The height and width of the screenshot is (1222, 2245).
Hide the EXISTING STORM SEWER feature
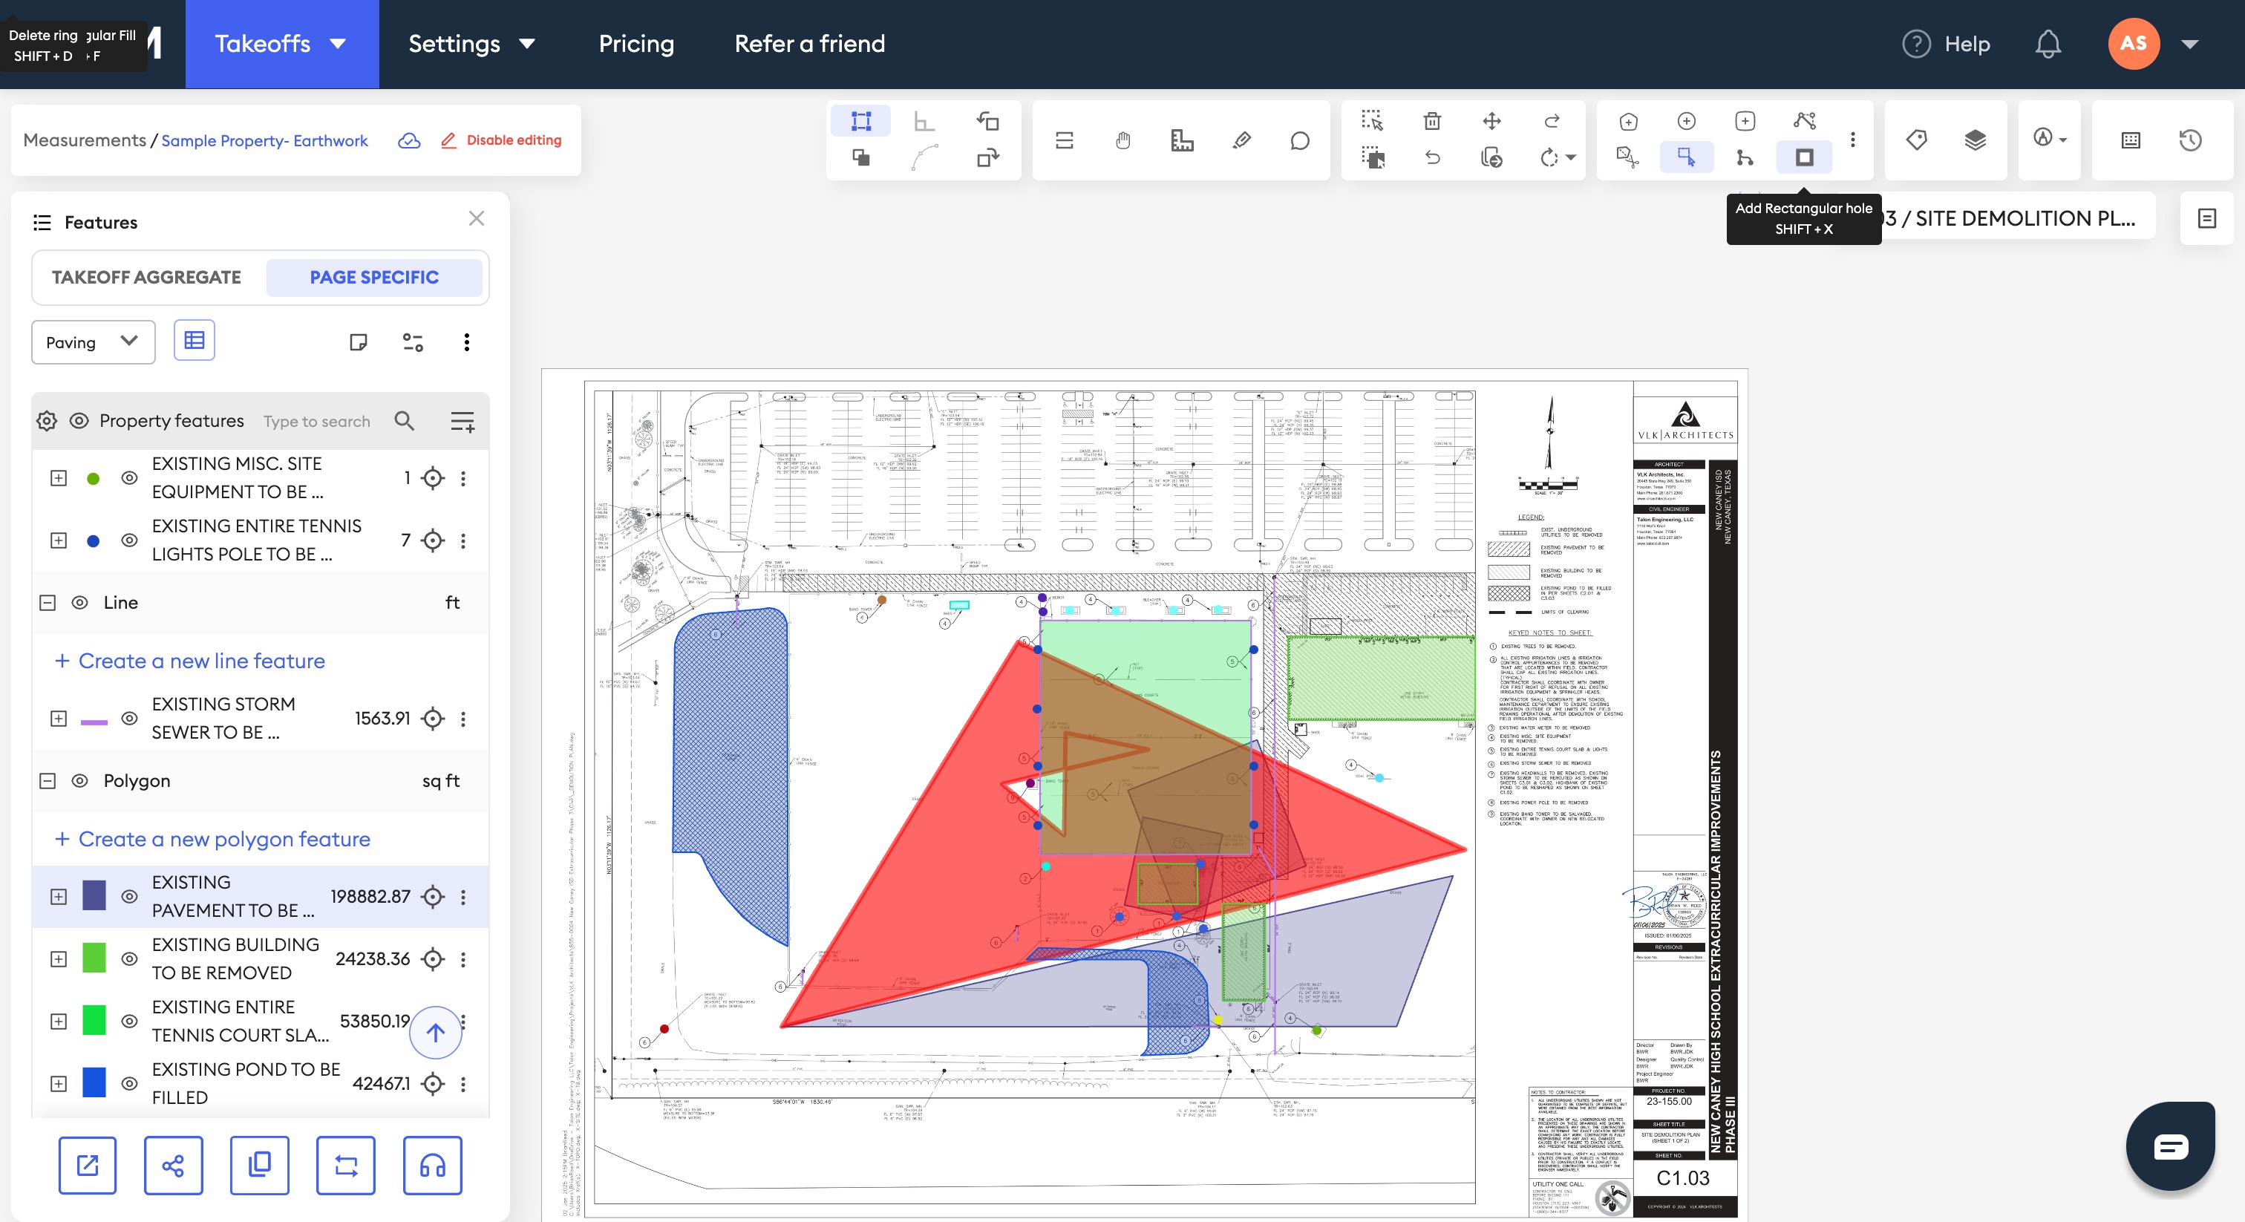(129, 718)
